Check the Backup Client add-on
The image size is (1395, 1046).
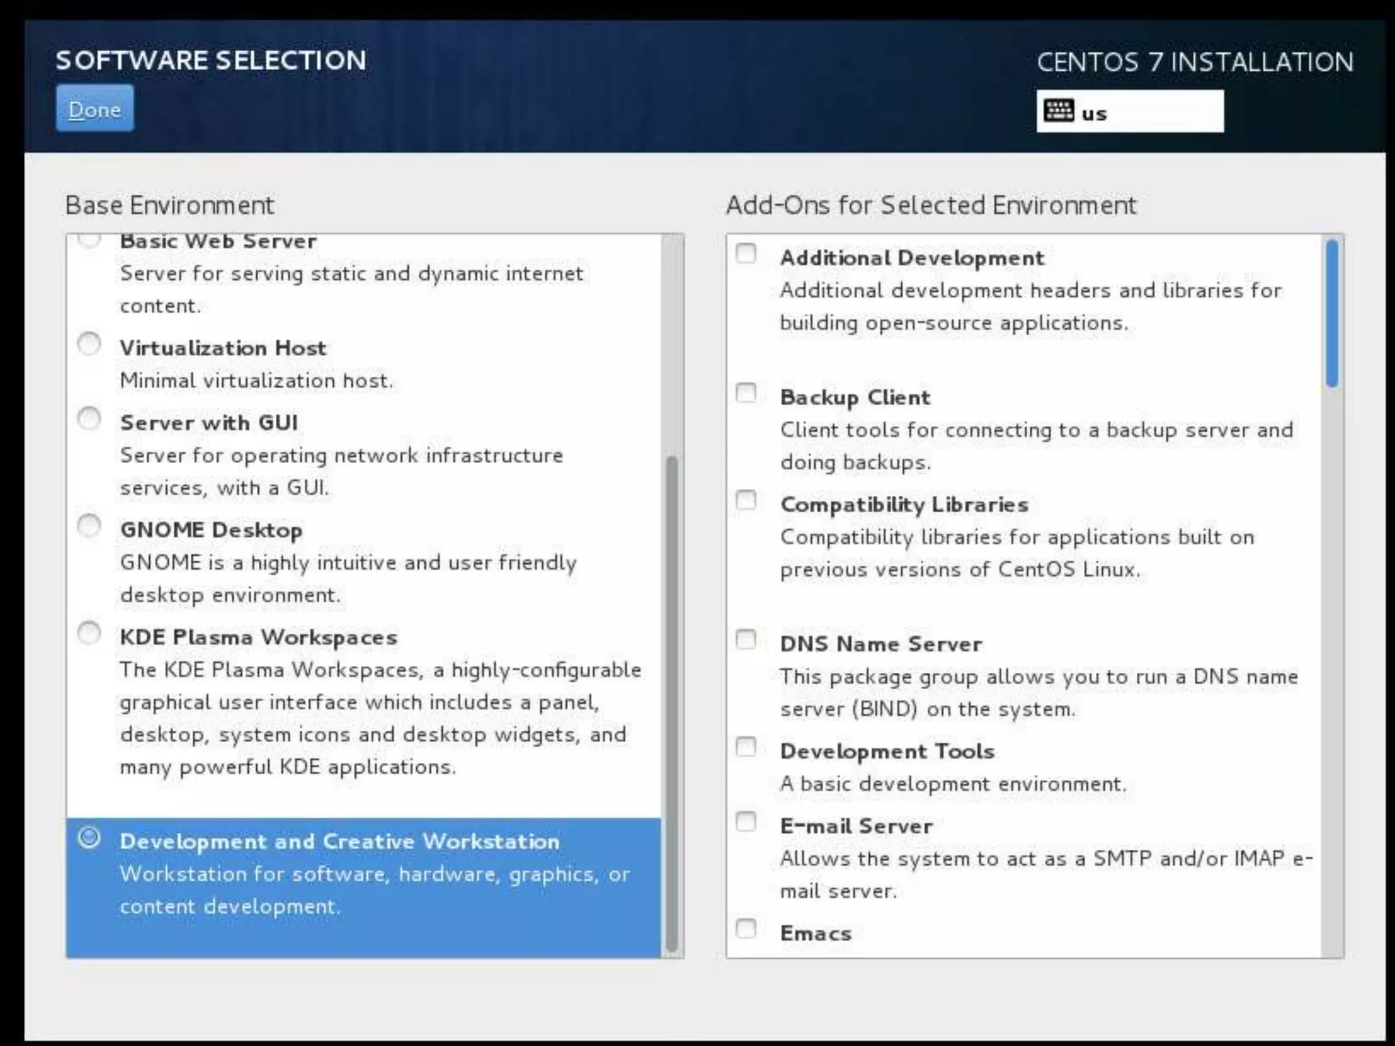(x=747, y=393)
